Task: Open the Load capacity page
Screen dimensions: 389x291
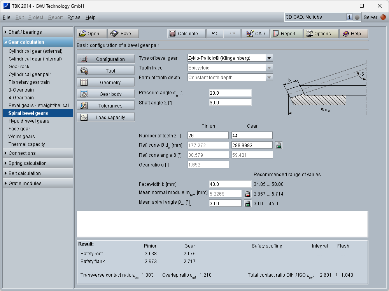Action: [106, 117]
